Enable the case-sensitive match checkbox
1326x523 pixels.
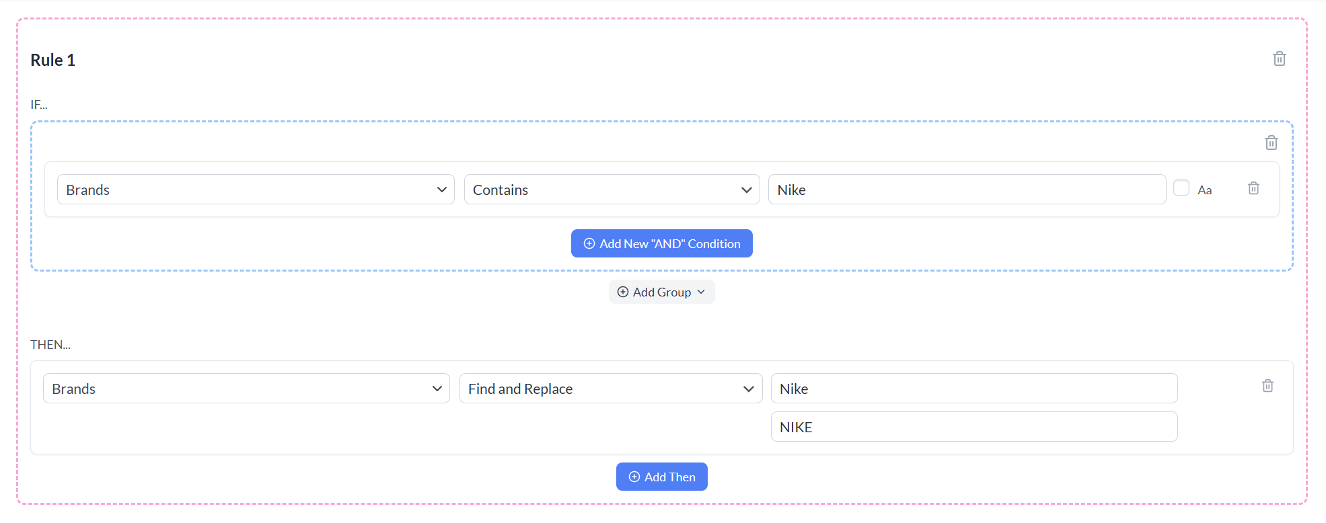coord(1181,188)
